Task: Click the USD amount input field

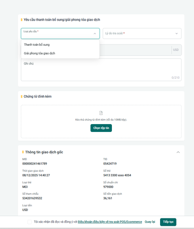Action: coord(135,50)
